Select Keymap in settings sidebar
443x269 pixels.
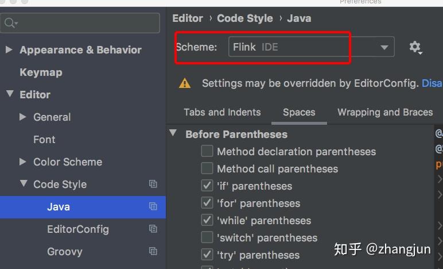tap(41, 72)
